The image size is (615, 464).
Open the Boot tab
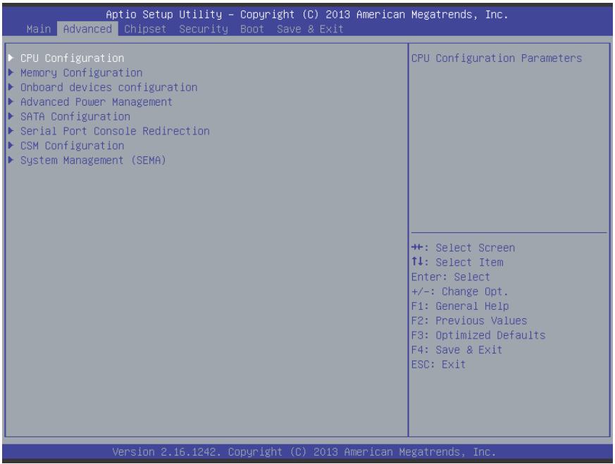coord(252,29)
